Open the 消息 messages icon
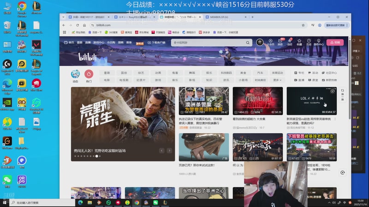The height and width of the screenshot is (207, 369). (x=280, y=42)
